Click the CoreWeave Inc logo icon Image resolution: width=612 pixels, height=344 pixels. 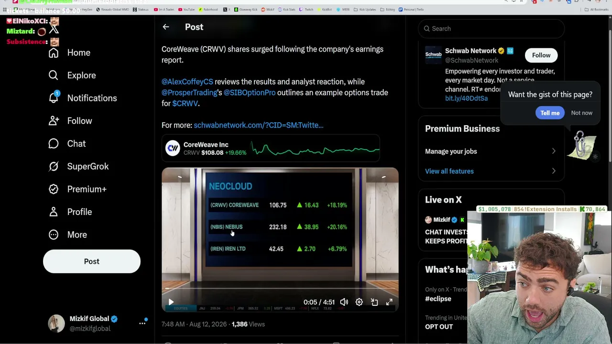pos(173,148)
